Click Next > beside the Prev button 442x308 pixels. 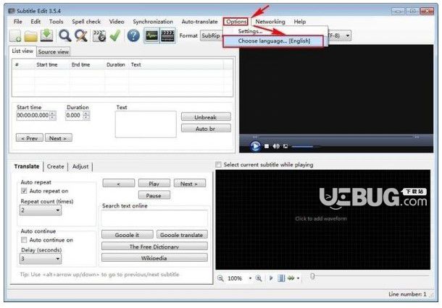(59, 138)
